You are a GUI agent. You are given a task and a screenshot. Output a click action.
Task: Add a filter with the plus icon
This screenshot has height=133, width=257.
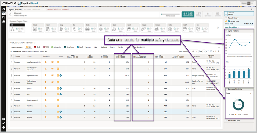[219, 47]
